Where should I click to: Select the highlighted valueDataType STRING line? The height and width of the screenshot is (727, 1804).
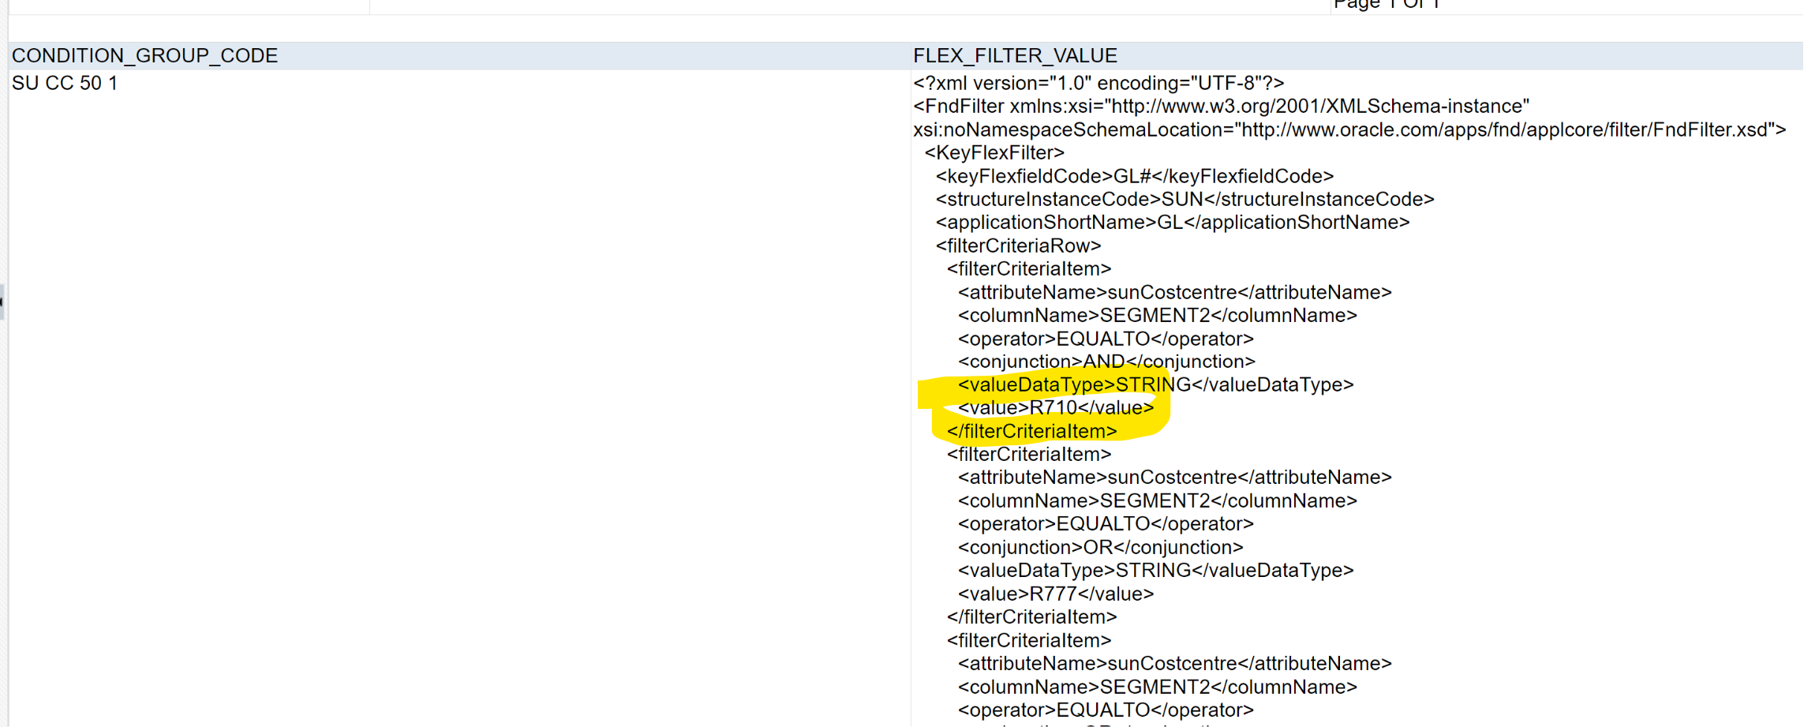pyautogui.click(x=1156, y=384)
